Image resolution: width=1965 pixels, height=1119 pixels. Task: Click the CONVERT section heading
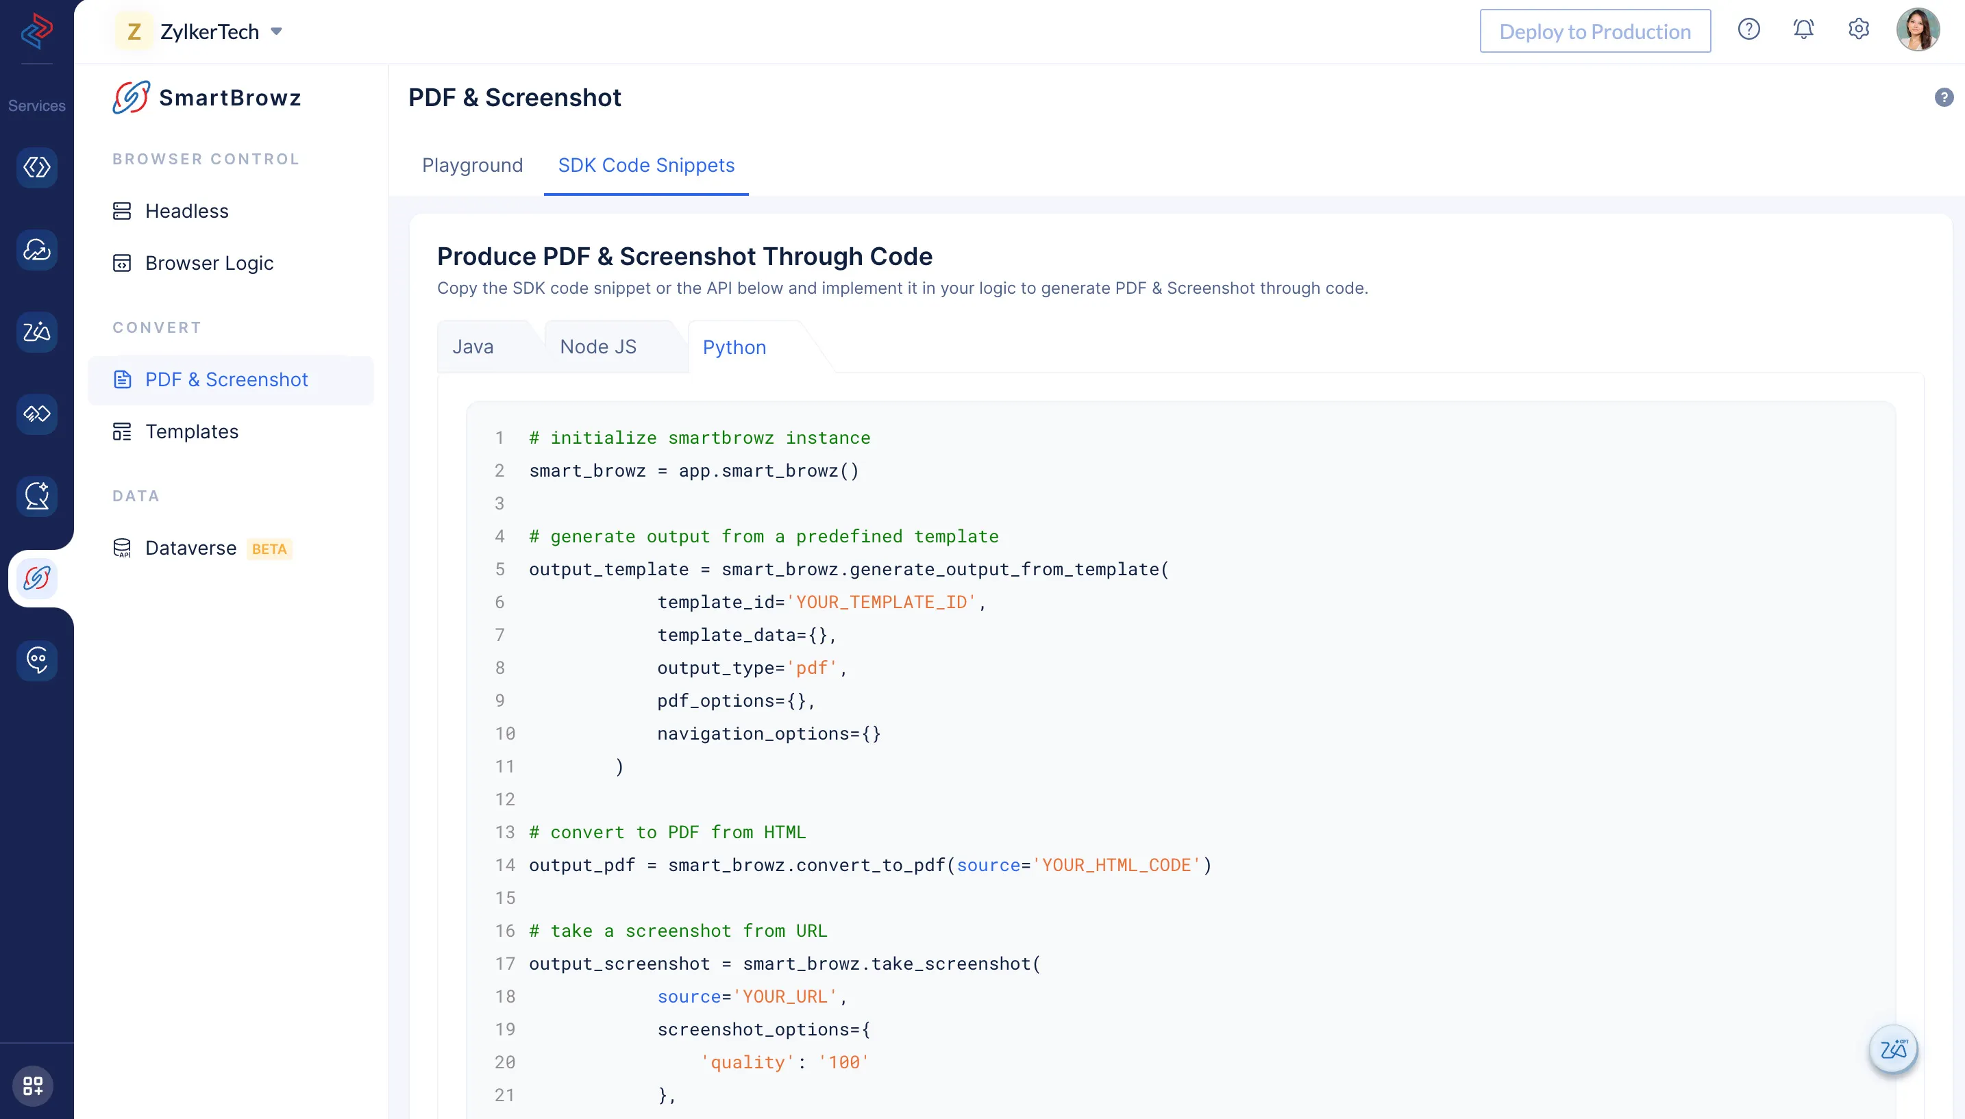(x=157, y=327)
